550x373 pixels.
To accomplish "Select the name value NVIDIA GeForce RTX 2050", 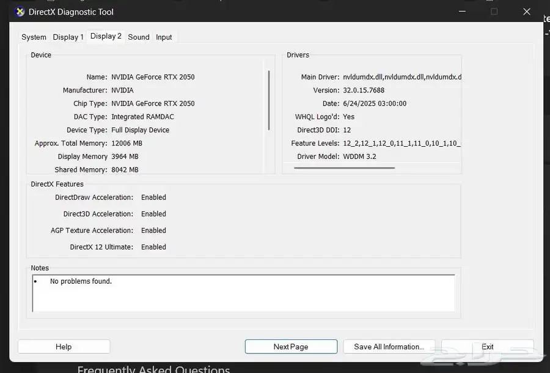I will 153,77.
